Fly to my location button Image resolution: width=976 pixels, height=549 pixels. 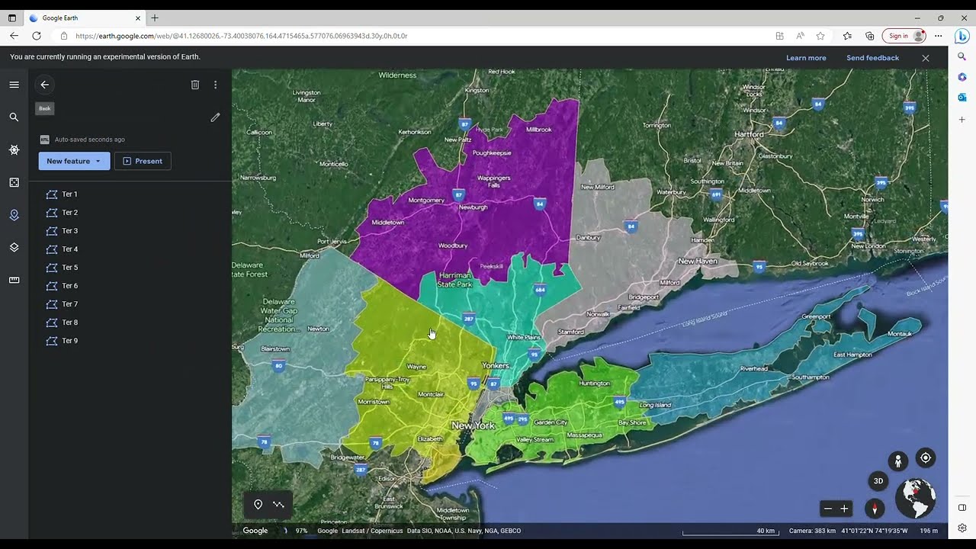coord(926,458)
